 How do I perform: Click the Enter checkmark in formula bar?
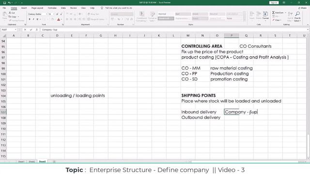(x=31, y=29)
